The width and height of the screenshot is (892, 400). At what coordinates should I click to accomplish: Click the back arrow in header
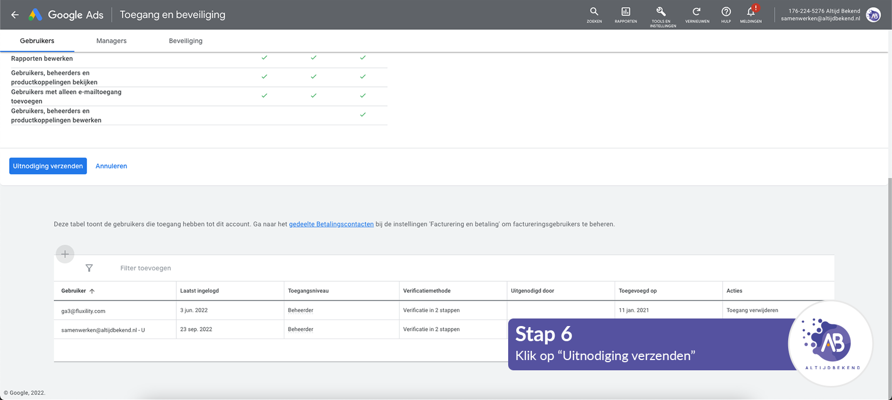15,15
